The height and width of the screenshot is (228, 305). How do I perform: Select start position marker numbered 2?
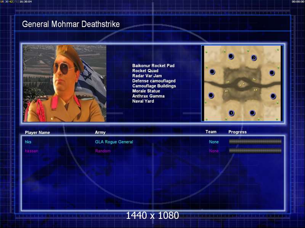point(254,58)
